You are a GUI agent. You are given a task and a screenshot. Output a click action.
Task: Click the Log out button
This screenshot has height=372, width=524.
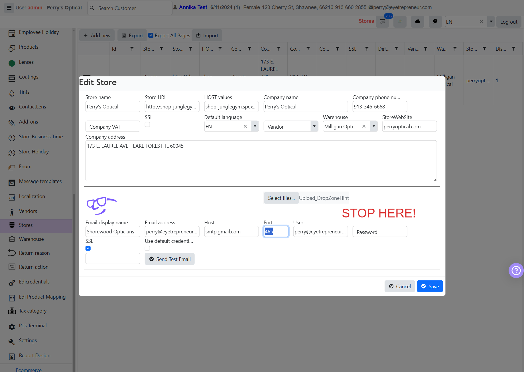(x=509, y=22)
